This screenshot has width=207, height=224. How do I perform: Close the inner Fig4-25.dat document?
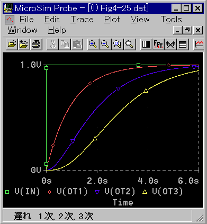click(x=198, y=30)
